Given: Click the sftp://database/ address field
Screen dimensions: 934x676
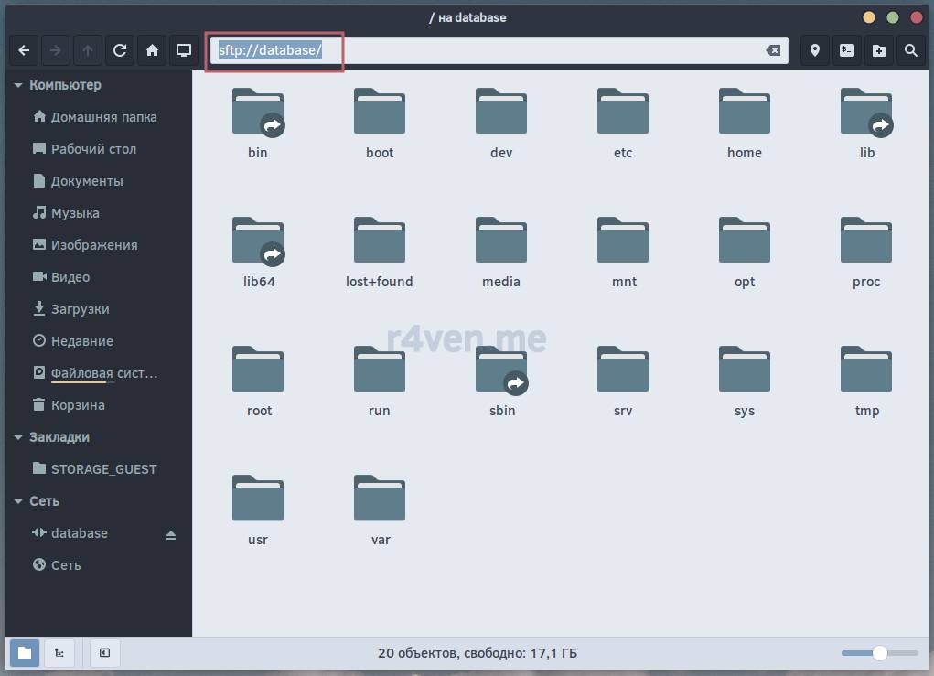Looking at the screenshot, I should coord(485,50).
